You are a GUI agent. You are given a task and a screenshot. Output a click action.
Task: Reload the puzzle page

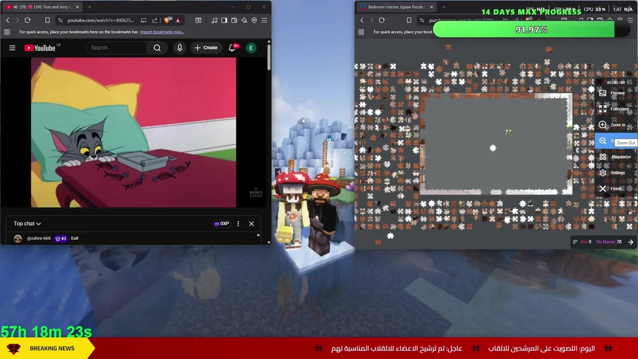click(x=382, y=20)
